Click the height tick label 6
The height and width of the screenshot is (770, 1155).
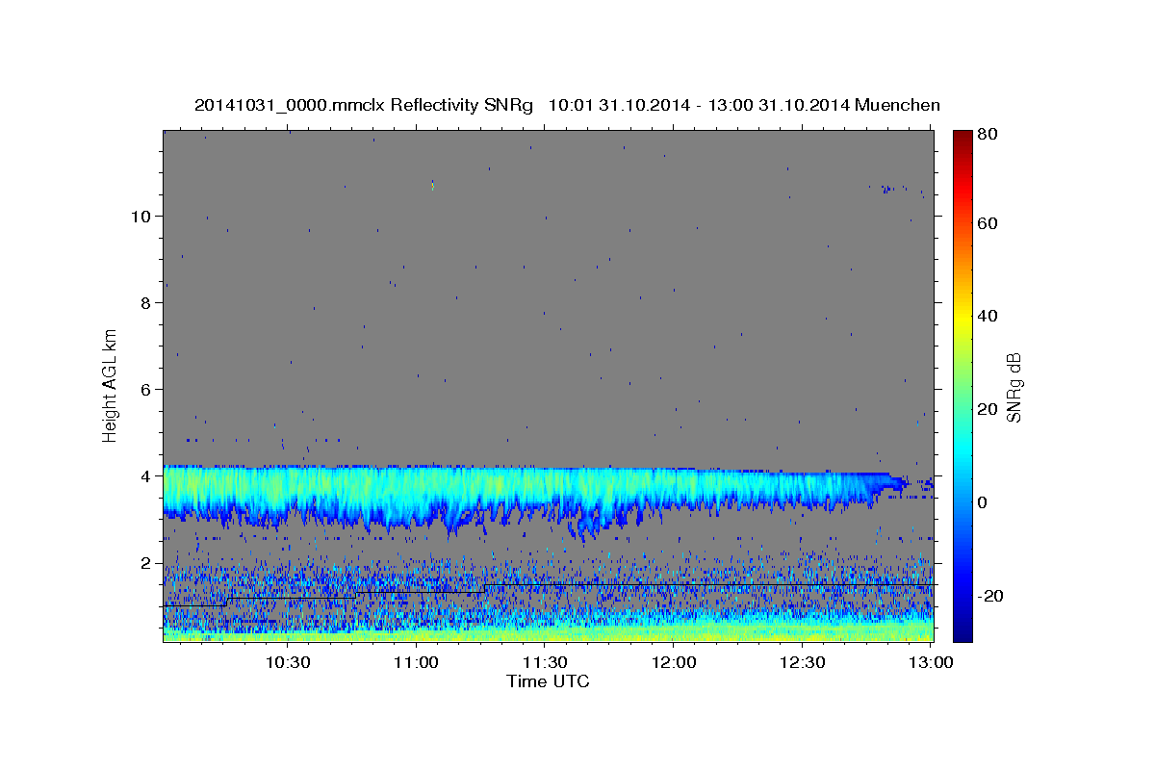144,390
